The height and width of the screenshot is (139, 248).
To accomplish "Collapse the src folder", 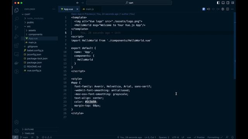I will 40,26.
